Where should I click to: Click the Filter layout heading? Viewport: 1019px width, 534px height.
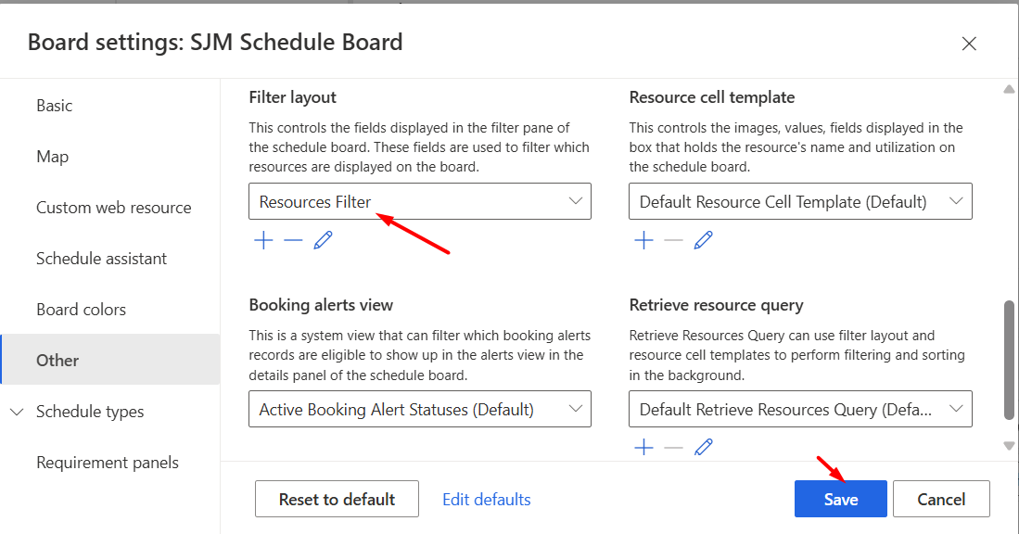pyautogui.click(x=292, y=97)
